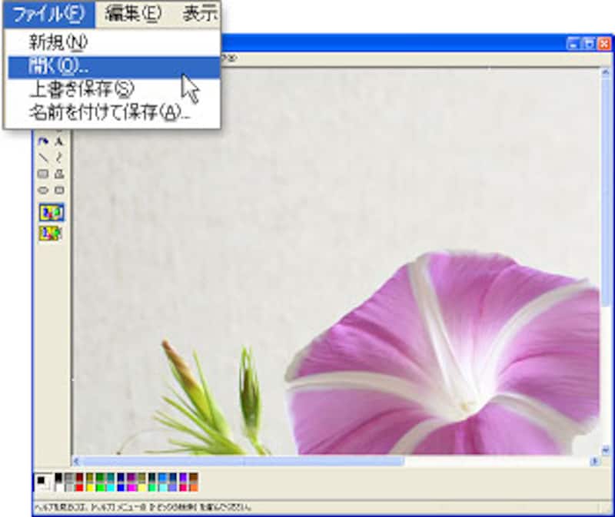
Task: Open the ファイル(F) menu
Action: coord(48,13)
